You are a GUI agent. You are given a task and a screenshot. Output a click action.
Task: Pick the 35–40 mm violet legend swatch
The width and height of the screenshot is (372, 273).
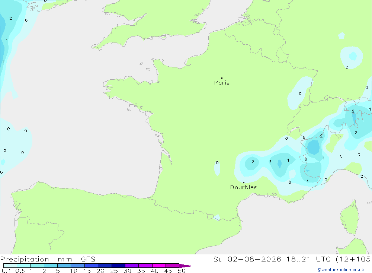pyautogui.click(x=145, y=266)
